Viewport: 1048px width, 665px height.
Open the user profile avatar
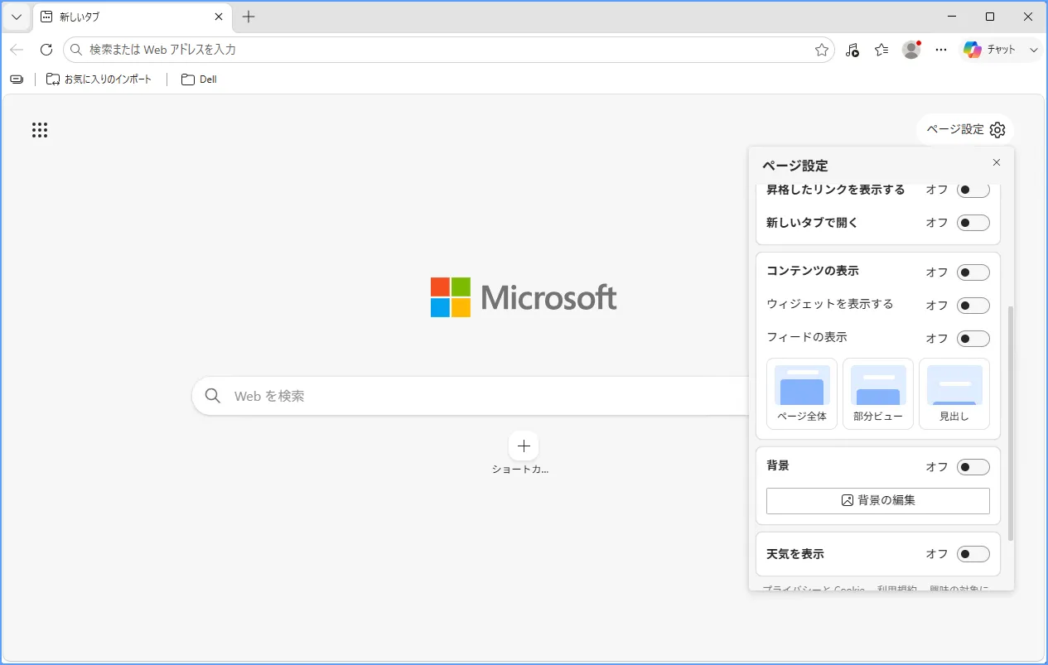click(911, 50)
